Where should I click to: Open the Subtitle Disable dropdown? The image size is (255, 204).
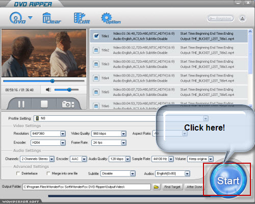tap(133, 173)
